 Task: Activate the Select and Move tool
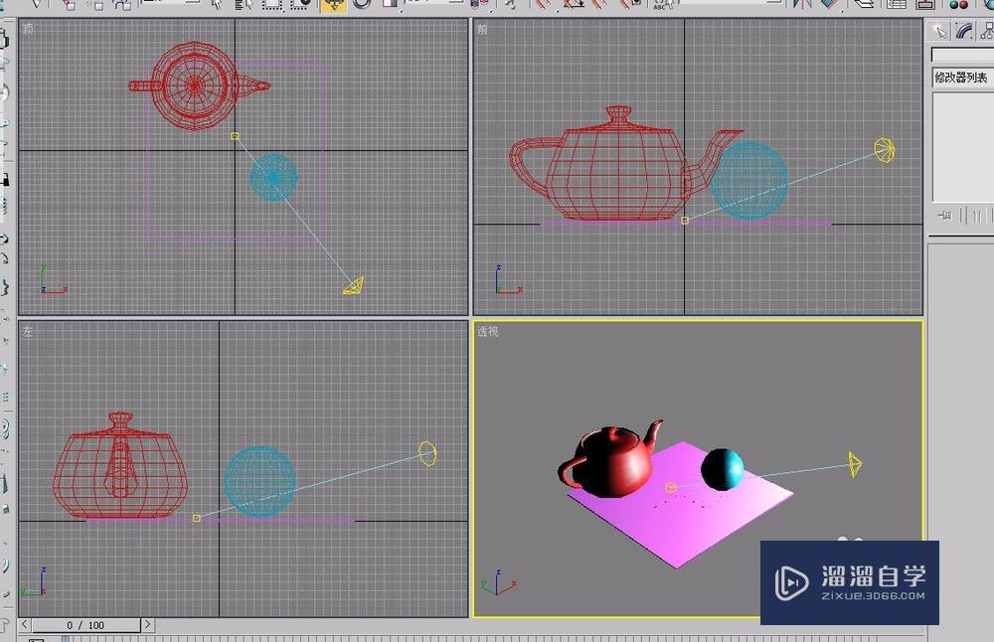334,4
